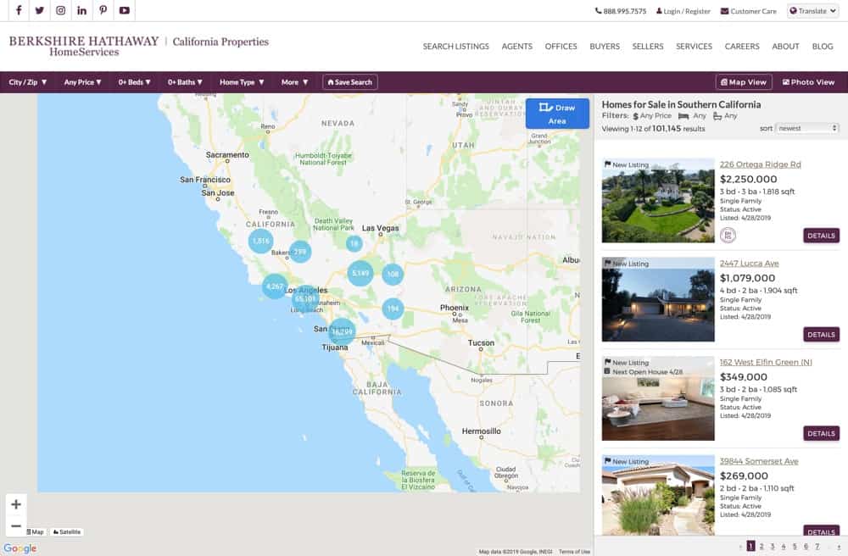Expand the Any Price filter
Screen dimensions: 848x556
(82, 82)
